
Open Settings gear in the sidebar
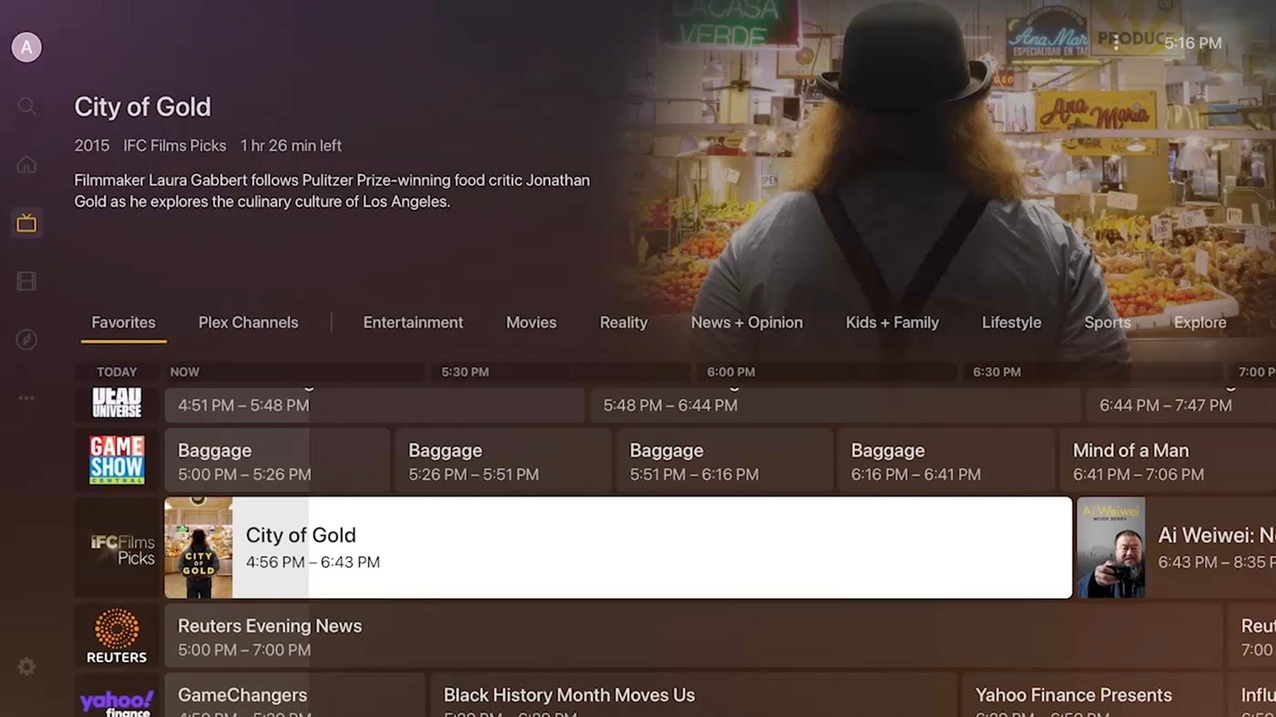coord(26,667)
